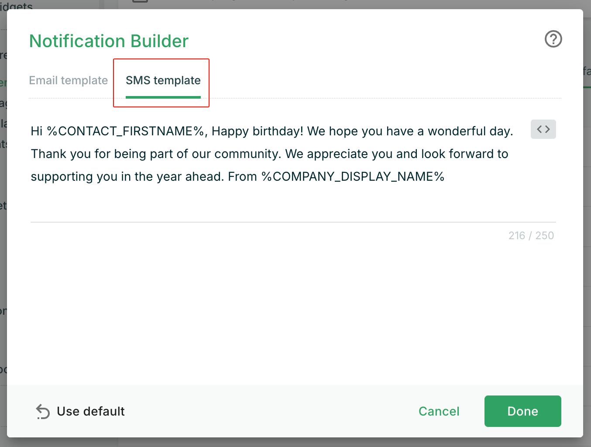Viewport: 591px width, 447px height.
Task: Click the Notification Builder heading
Action: pyautogui.click(x=109, y=41)
